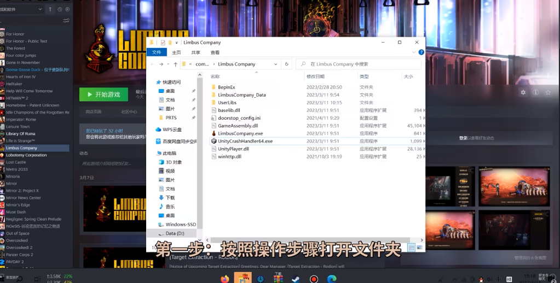Image resolution: width=560 pixels, height=283 pixels.
Task: Open Microsoft Edge from the taskbar
Action: pos(332,279)
